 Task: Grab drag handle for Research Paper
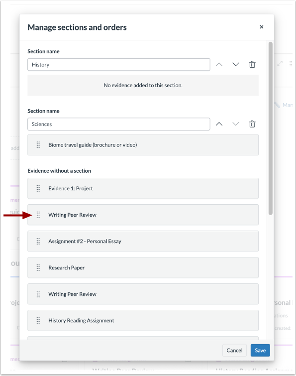pyautogui.click(x=38, y=267)
